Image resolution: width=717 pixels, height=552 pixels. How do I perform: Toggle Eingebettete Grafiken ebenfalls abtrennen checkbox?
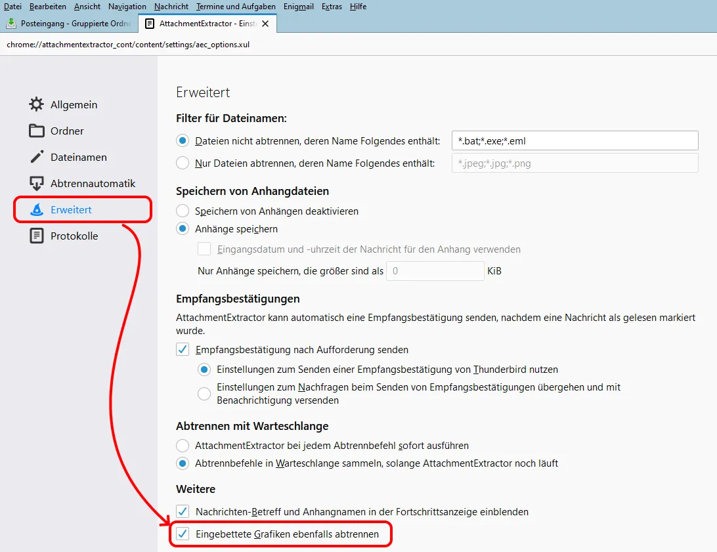click(x=183, y=534)
